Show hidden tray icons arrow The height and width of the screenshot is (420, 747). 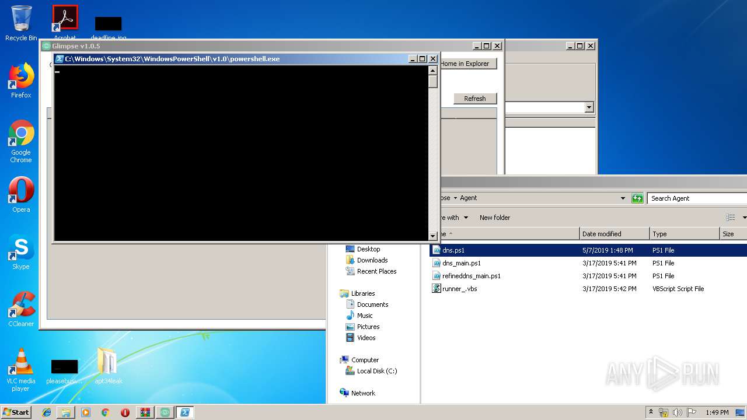[651, 412]
